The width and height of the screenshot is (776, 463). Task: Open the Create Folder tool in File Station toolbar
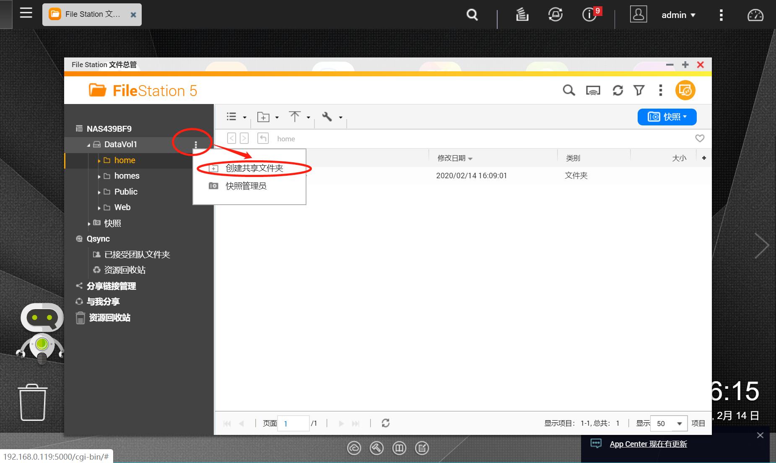coord(263,117)
